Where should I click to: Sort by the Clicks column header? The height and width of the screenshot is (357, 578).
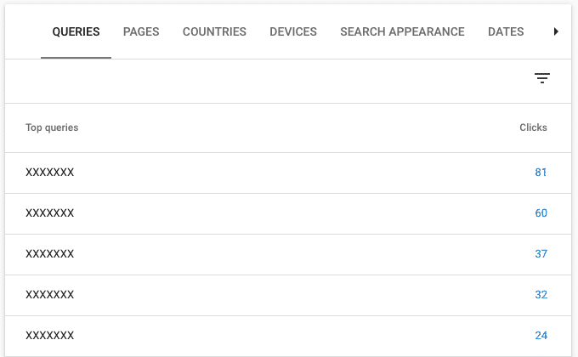tap(533, 127)
